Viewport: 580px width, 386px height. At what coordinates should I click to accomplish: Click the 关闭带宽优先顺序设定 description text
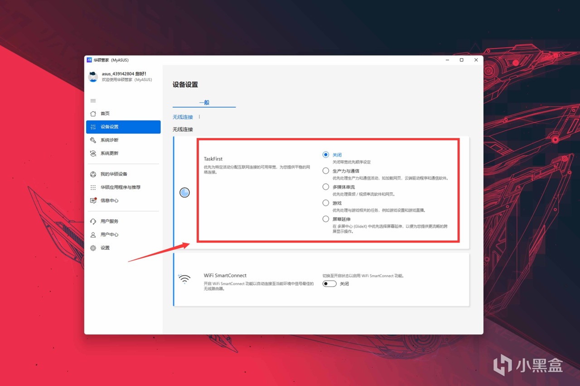coord(352,162)
